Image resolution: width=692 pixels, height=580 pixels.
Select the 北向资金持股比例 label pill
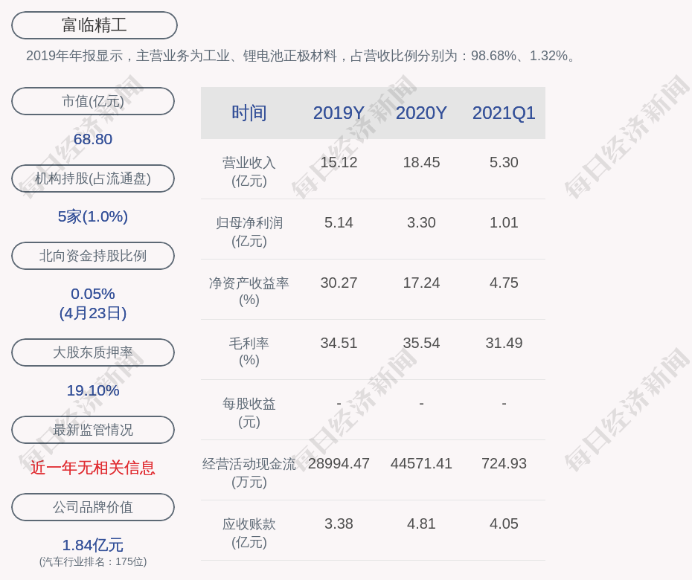click(x=93, y=255)
